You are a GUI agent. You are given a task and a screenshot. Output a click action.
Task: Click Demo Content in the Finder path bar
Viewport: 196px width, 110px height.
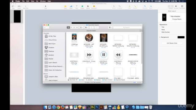[x=107, y=80]
